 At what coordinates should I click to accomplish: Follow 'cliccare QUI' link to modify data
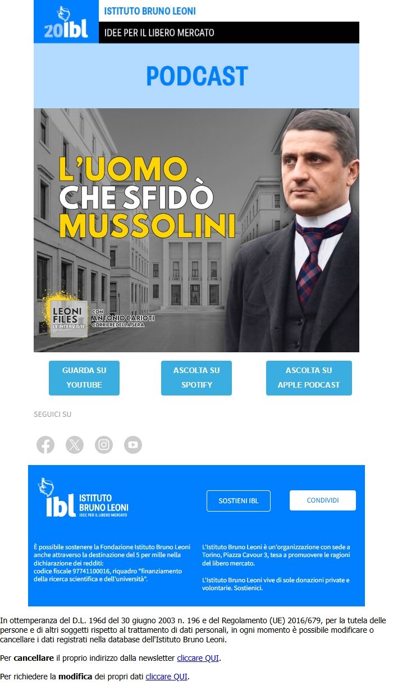click(x=167, y=677)
